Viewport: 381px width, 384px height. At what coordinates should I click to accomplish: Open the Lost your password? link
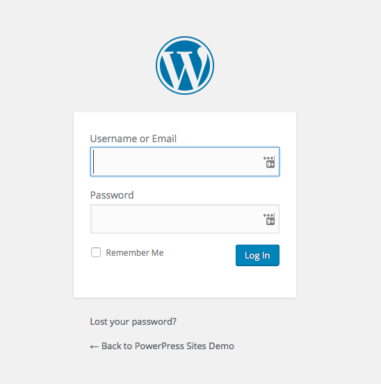(133, 321)
